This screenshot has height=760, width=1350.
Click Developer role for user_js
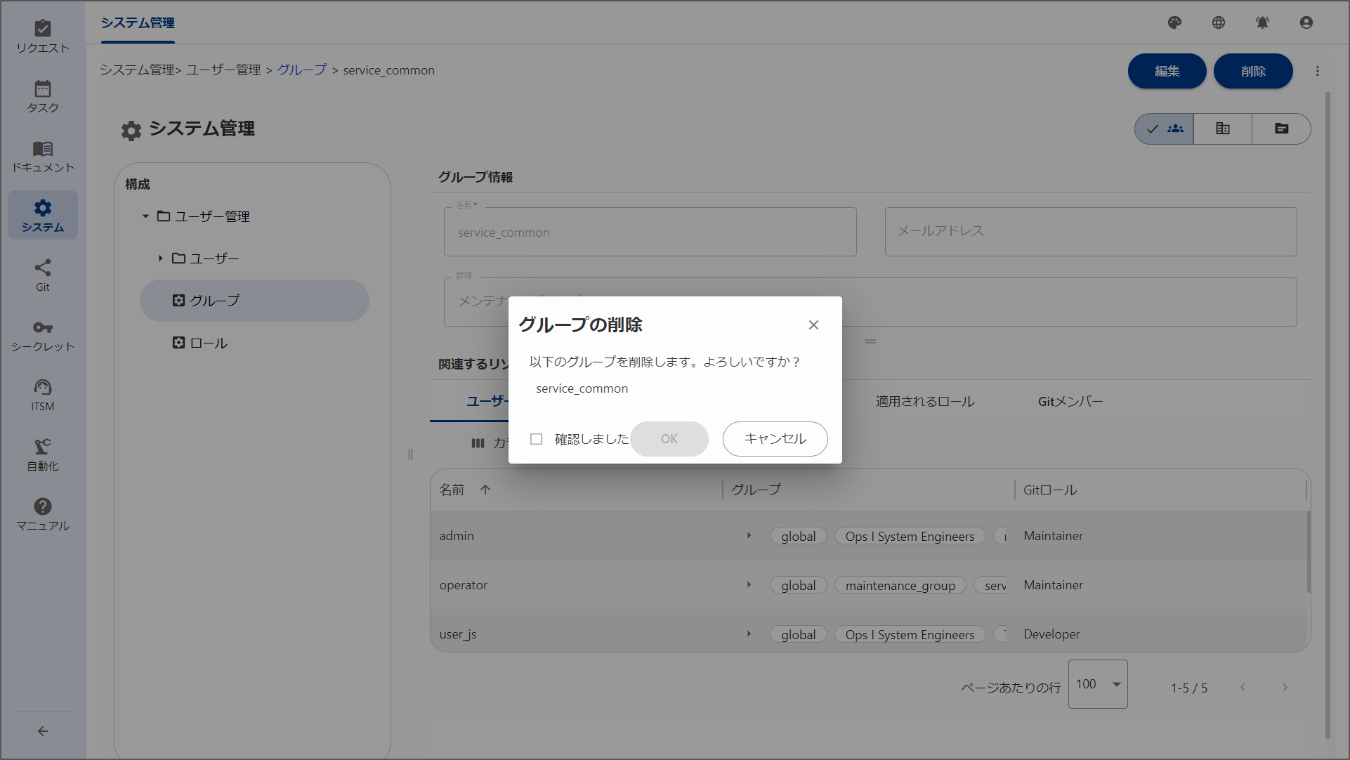click(x=1051, y=634)
